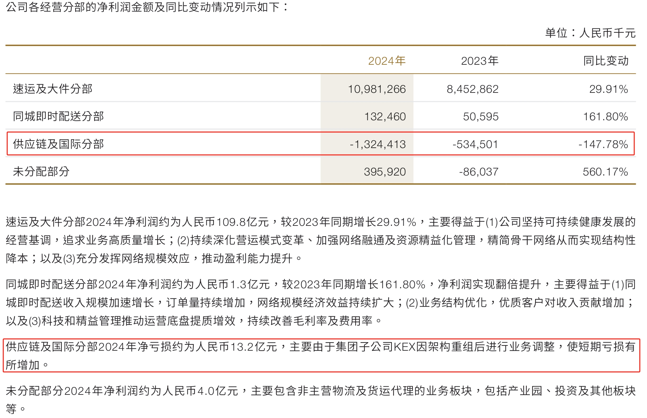Click the paragraph starting 速运及大件分部2024年净利润
Screen dimensions: 647x418
pyautogui.click(x=321, y=240)
